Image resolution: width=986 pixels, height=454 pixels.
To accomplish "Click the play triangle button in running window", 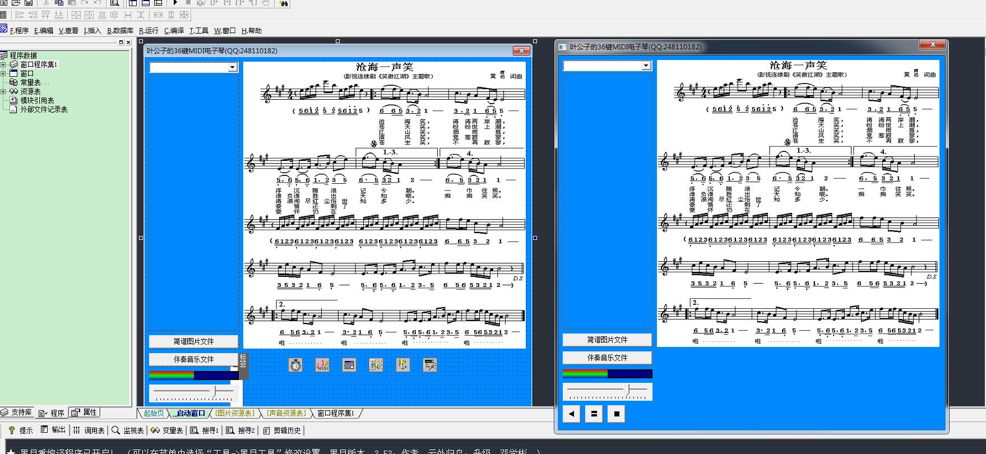I will point(571,414).
